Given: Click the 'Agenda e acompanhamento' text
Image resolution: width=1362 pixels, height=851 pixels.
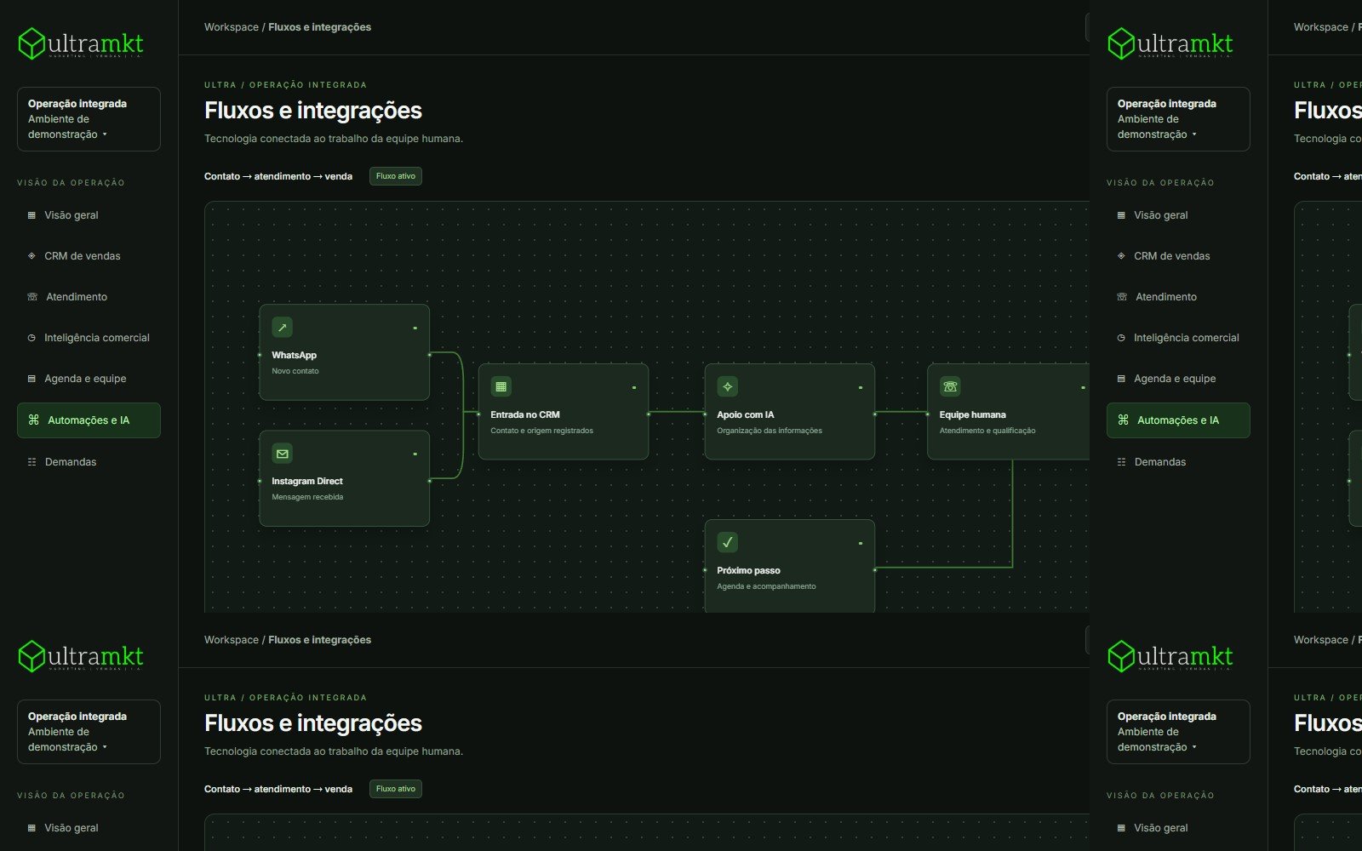Looking at the screenshot, I should click(766, 586).
